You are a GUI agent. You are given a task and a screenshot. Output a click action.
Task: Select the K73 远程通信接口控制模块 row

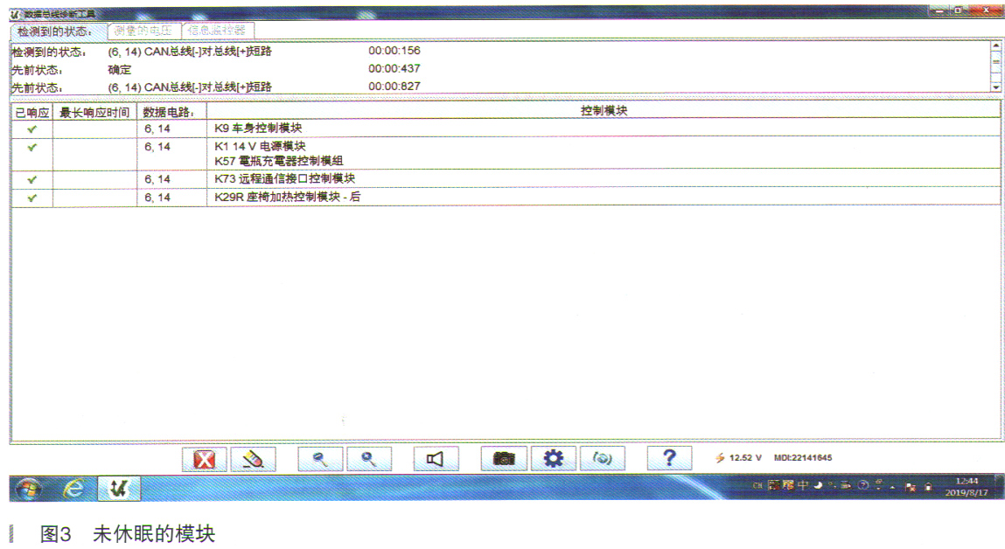pos(506,178)
